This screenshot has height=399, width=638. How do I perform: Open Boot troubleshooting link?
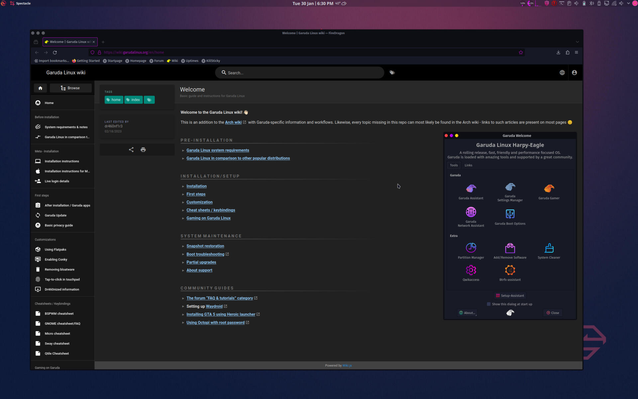(x=205, y=254)
